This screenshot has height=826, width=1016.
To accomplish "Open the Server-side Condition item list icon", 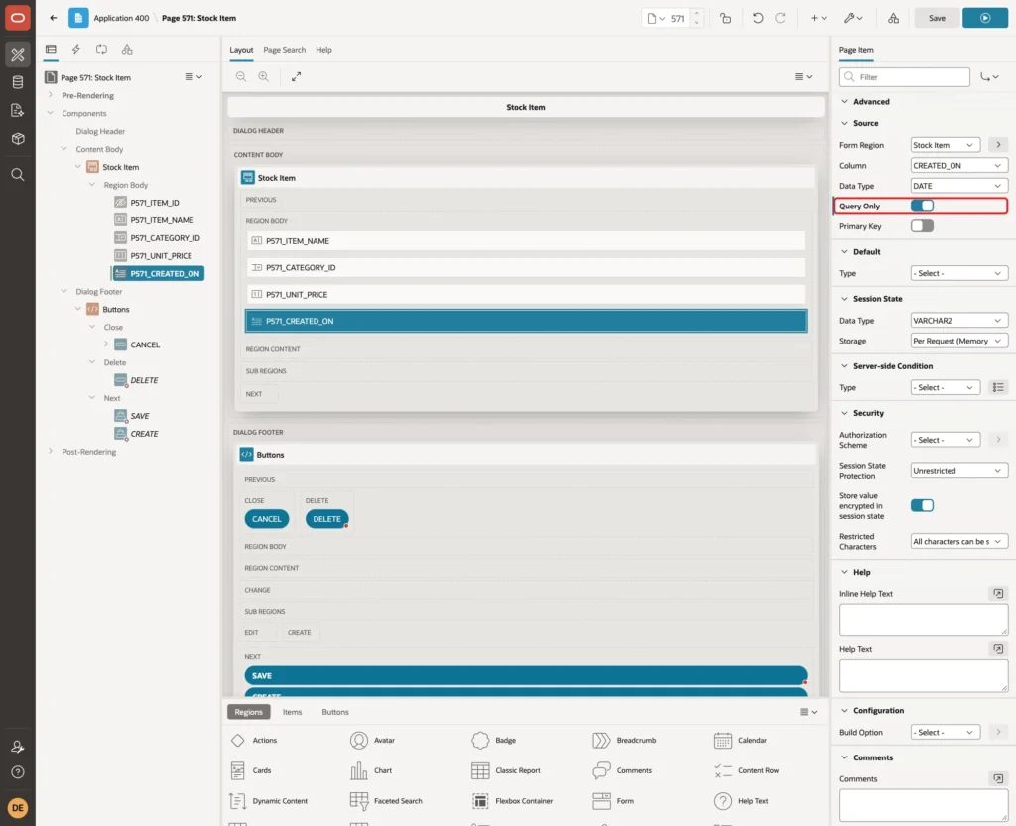I will [x=998, y=388].
